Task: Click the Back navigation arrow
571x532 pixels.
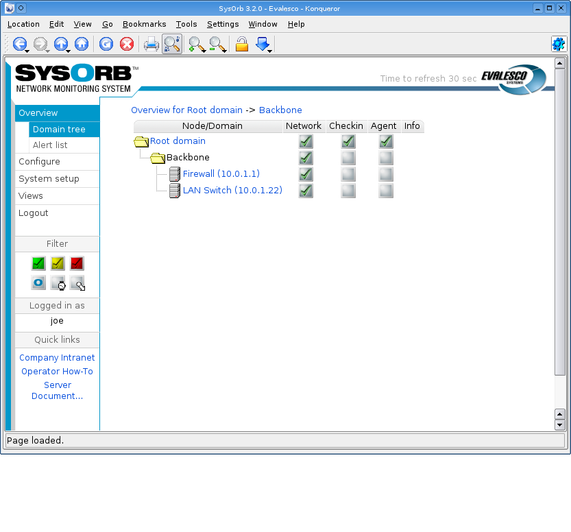Action: (x=19, y=44)
